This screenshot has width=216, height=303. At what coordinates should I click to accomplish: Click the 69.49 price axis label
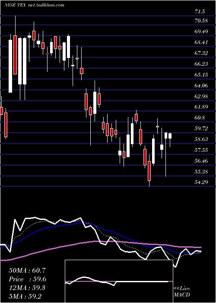201,31
